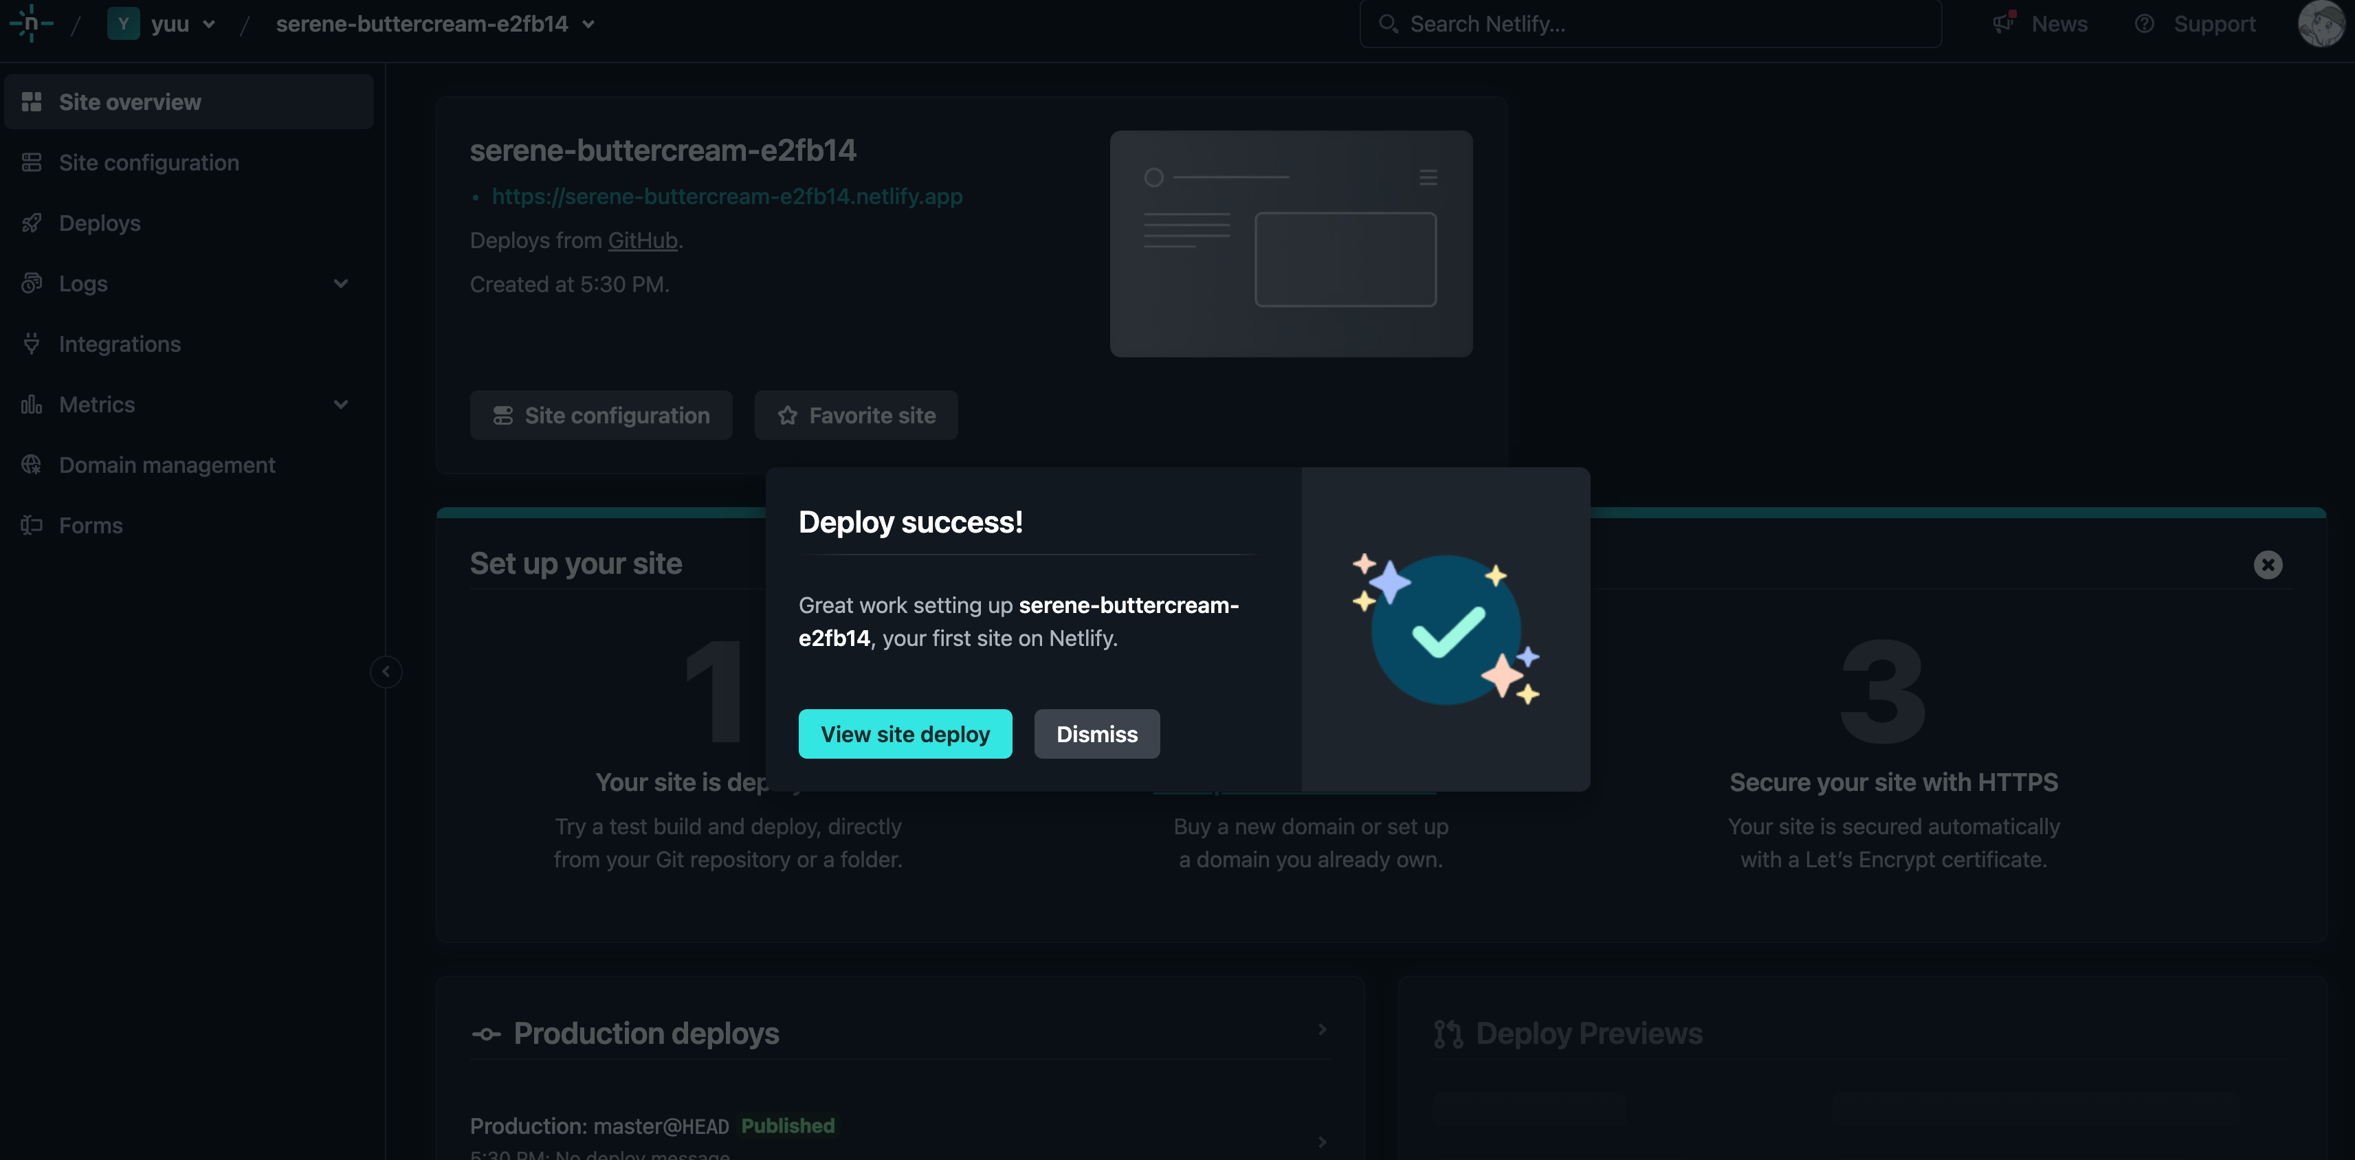Image resolution: width=2355 pixels, height=1160 pixels.
Task: Open Integrations in the sidebar
Action: [x=189, y=344]
